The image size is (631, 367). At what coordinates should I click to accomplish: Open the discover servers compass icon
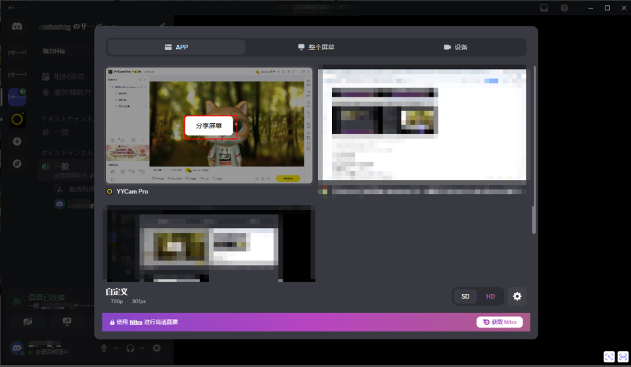click(x=17, y=163)
